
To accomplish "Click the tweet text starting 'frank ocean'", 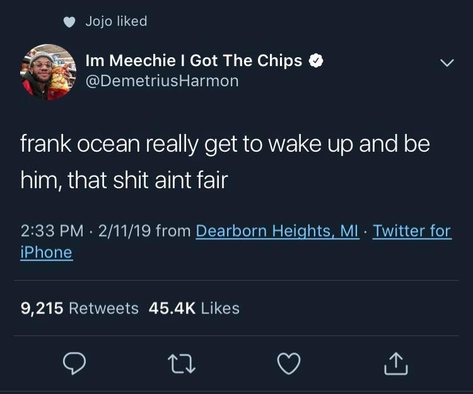I will click(x=225, y=162).
